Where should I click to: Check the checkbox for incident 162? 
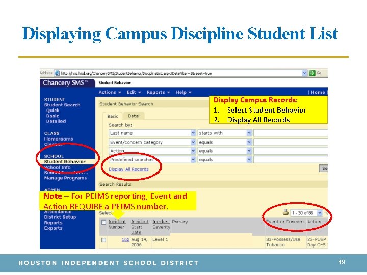click(x=103, y=240)
